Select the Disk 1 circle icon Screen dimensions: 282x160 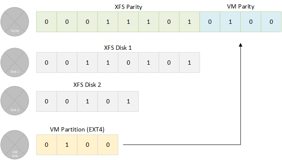(x=15, y=63)
